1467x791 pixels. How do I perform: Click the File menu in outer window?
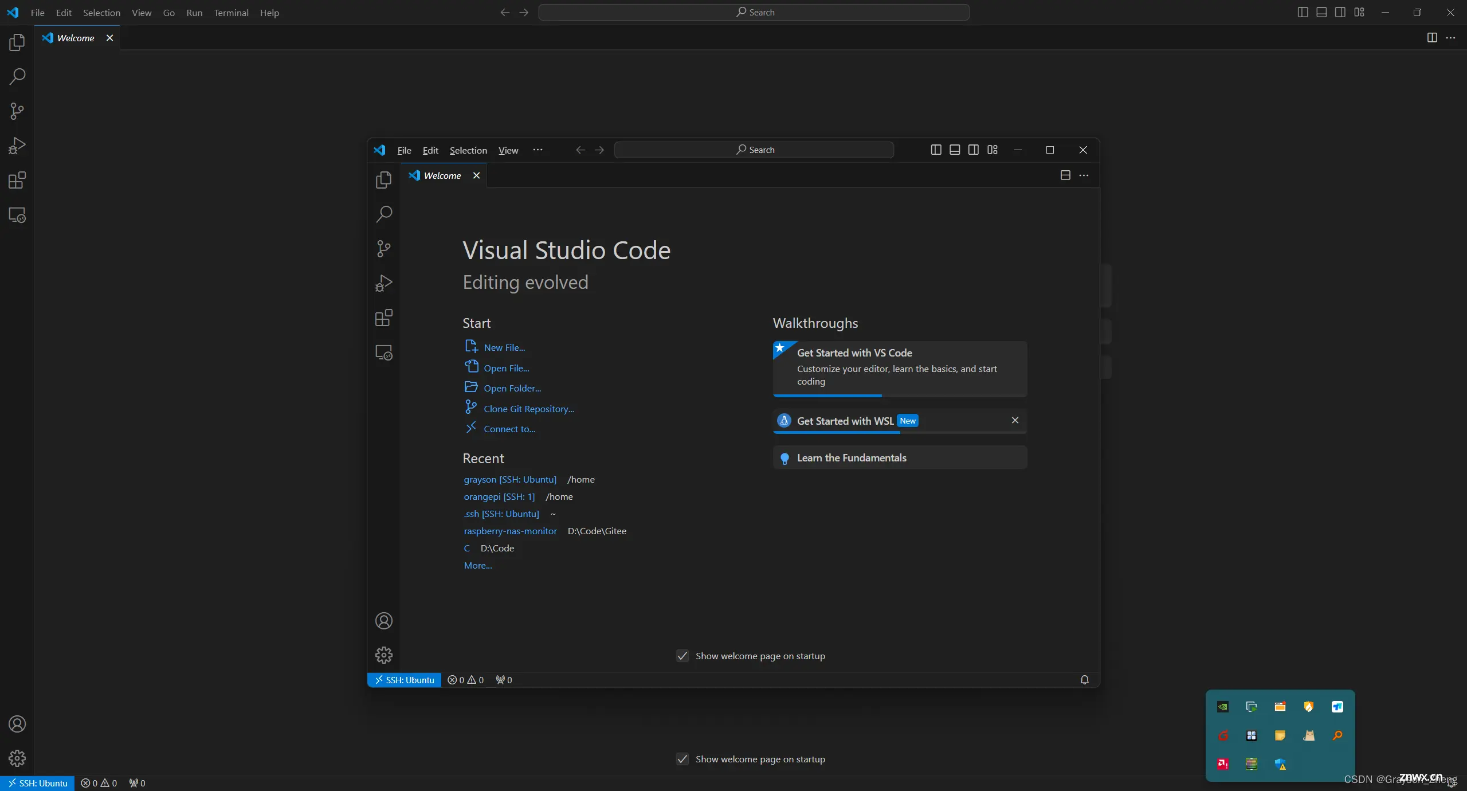coord(37,11)
